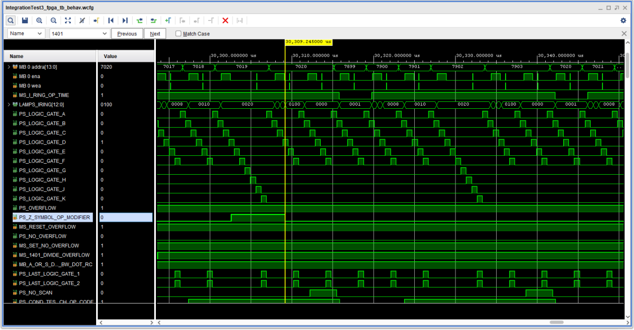Select the Find toolbar magnifier tool
Screen dimensions: 634x330
pyautogui.click(x=11, y=20)
